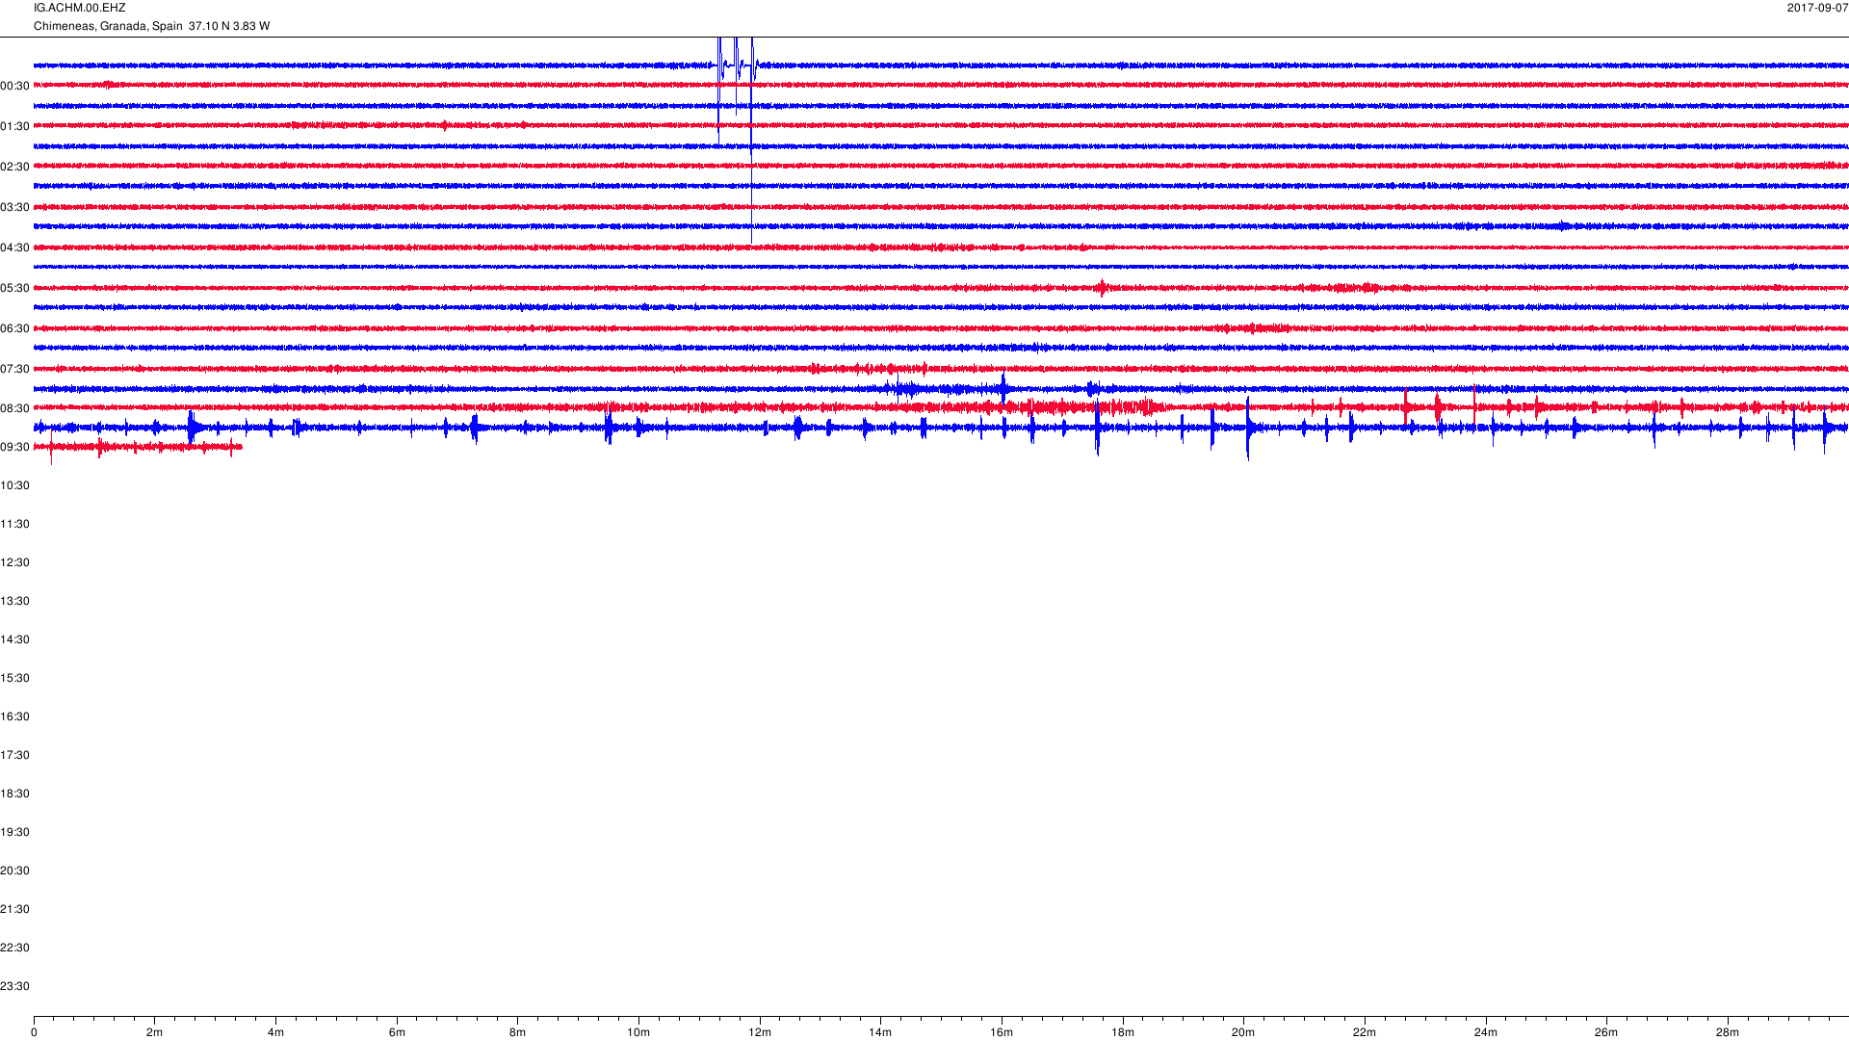
Task: Click the 22m axis label
Action: (1365, 1032)
